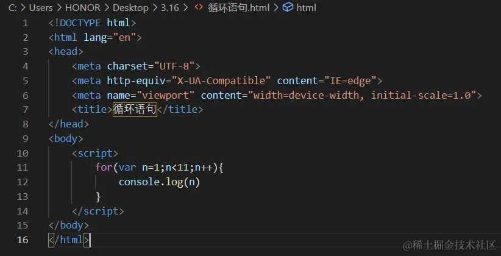Click line number 1 in the gutter

(25, 23)
